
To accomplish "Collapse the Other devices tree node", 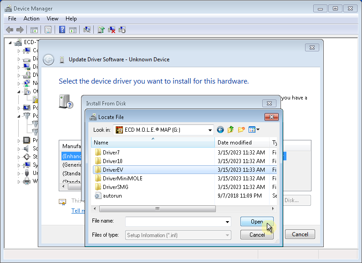I will tap(19, 92).
